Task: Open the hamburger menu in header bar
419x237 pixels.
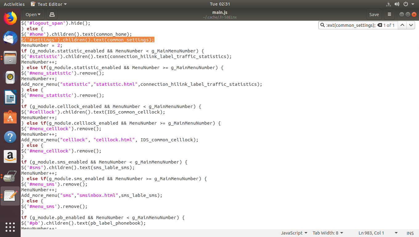Action: (389, 15)
